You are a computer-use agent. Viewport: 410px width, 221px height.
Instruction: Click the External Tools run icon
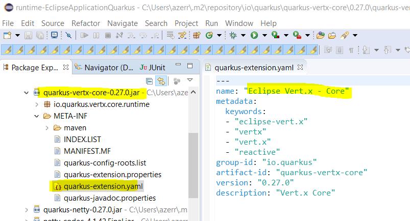(x=297, y=35)
